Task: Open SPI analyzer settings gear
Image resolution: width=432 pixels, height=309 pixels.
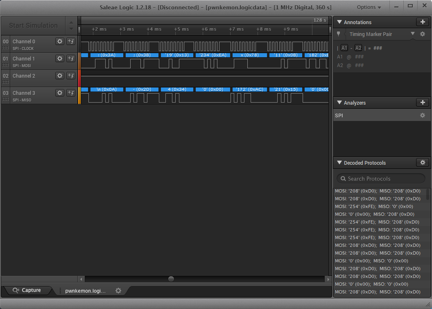Action: [423, 116]
